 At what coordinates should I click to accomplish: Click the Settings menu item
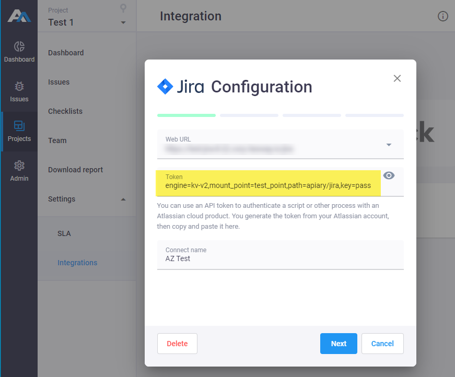pyautogui.click(x=62, y=199)
